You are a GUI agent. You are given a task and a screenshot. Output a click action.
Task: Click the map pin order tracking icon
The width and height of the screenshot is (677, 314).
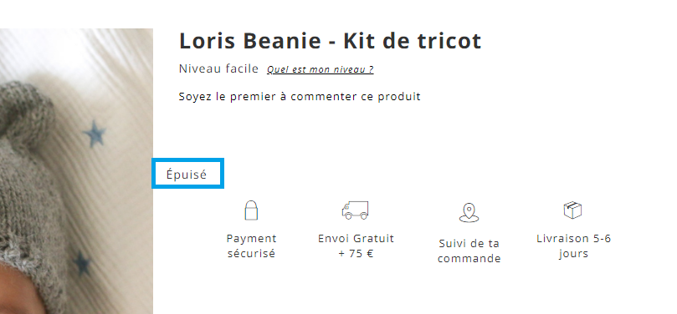(x=469, y=213)
